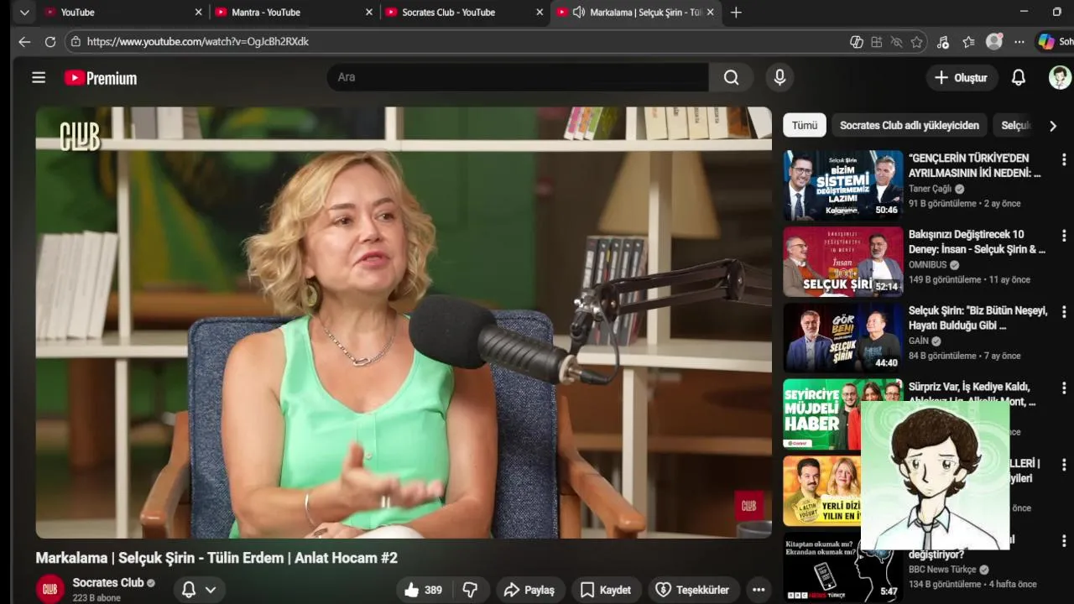The width and height of the screenshot is (1074, 604).
Task: Open Selçuk Şirin Biz Bütün Neşeyi title
Action: click(x=978, y=319)
